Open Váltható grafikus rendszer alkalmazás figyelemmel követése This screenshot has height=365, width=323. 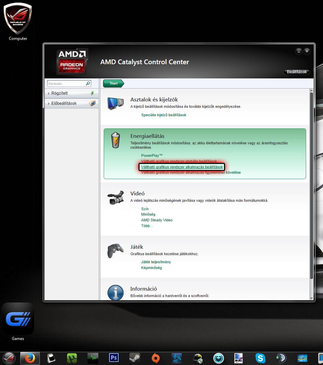click(x=191, y=172)
